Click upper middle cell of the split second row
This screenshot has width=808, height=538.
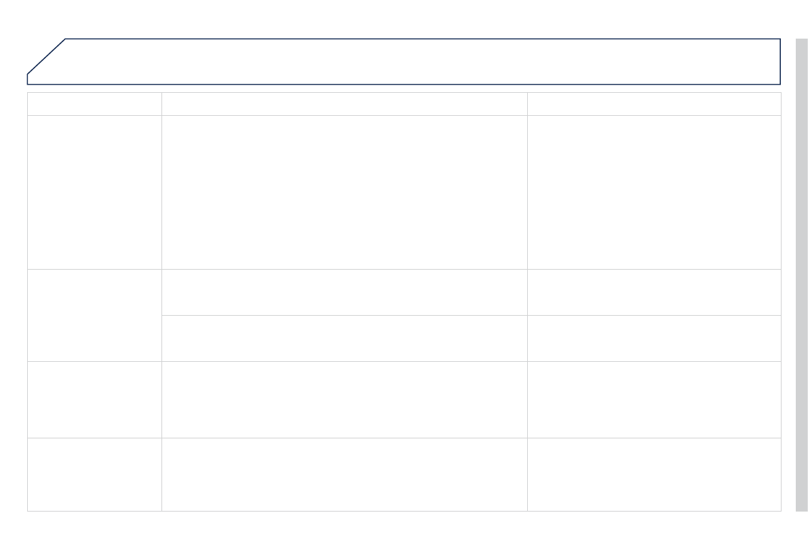tap(344, 292)
